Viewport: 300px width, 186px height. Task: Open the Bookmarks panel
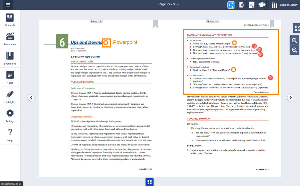click(x=10, y=58)
